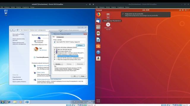Open the Windows 7 Start menu orb

3,102
